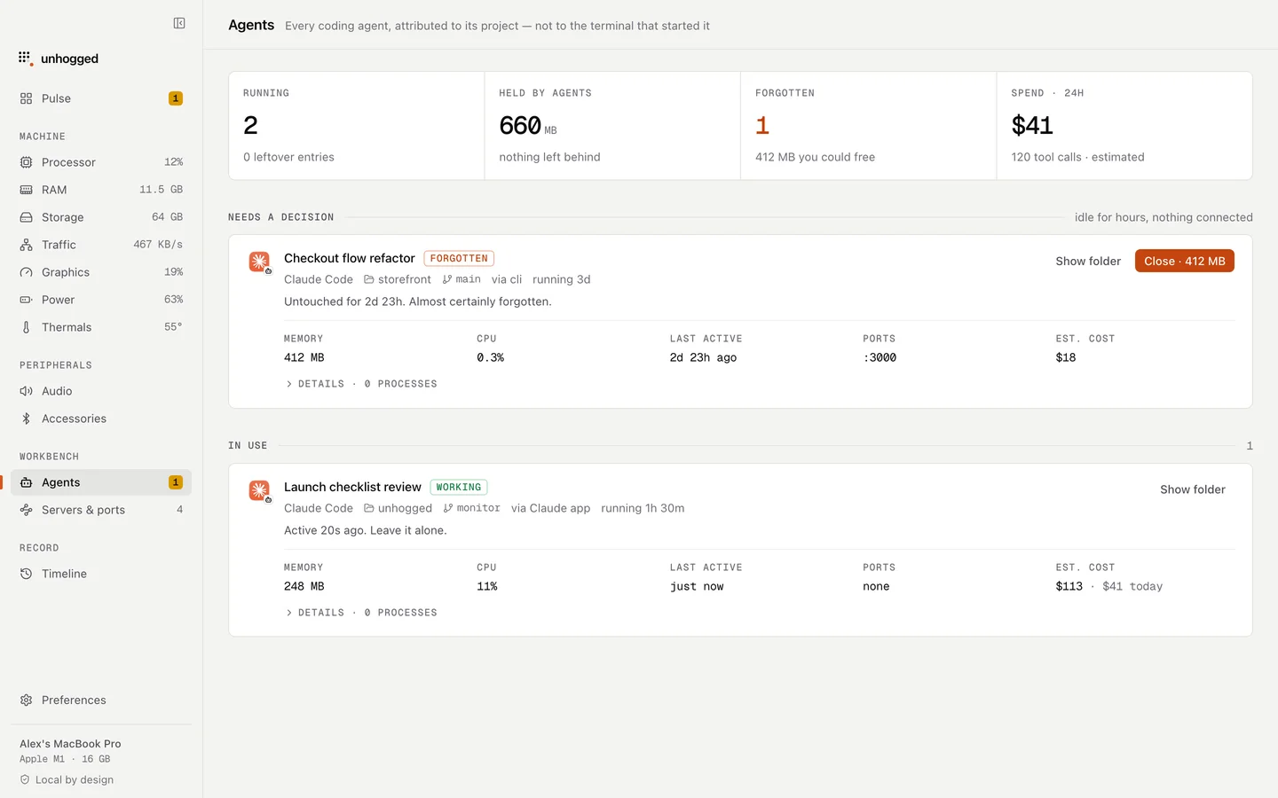Click the unhogged logo dots icon
Image resolution: width=1278 pixels, height=798 pixels.
[x=25, y=59]
